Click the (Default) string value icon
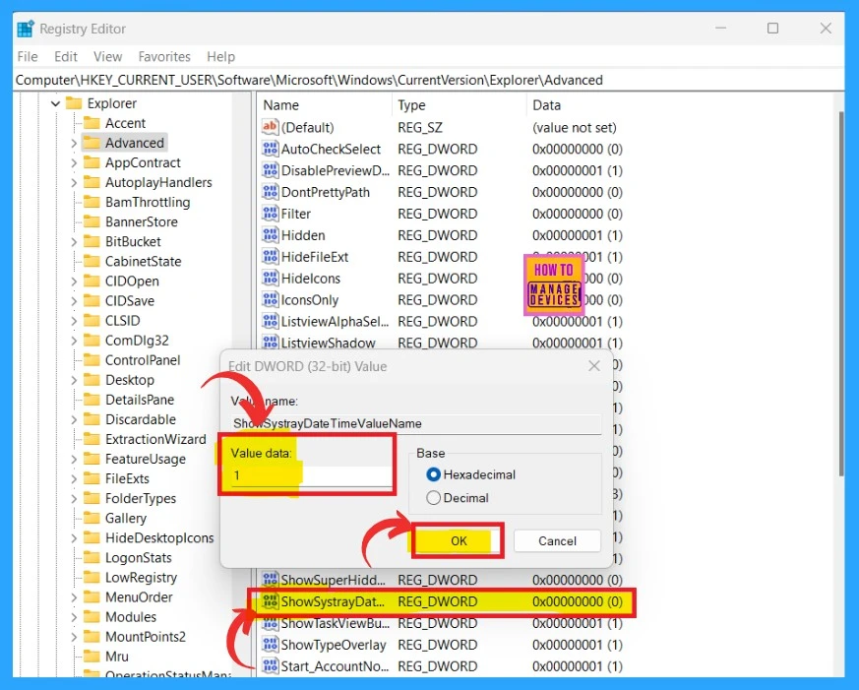The height and width of the screenshot is (690, 859). [270, 127]
